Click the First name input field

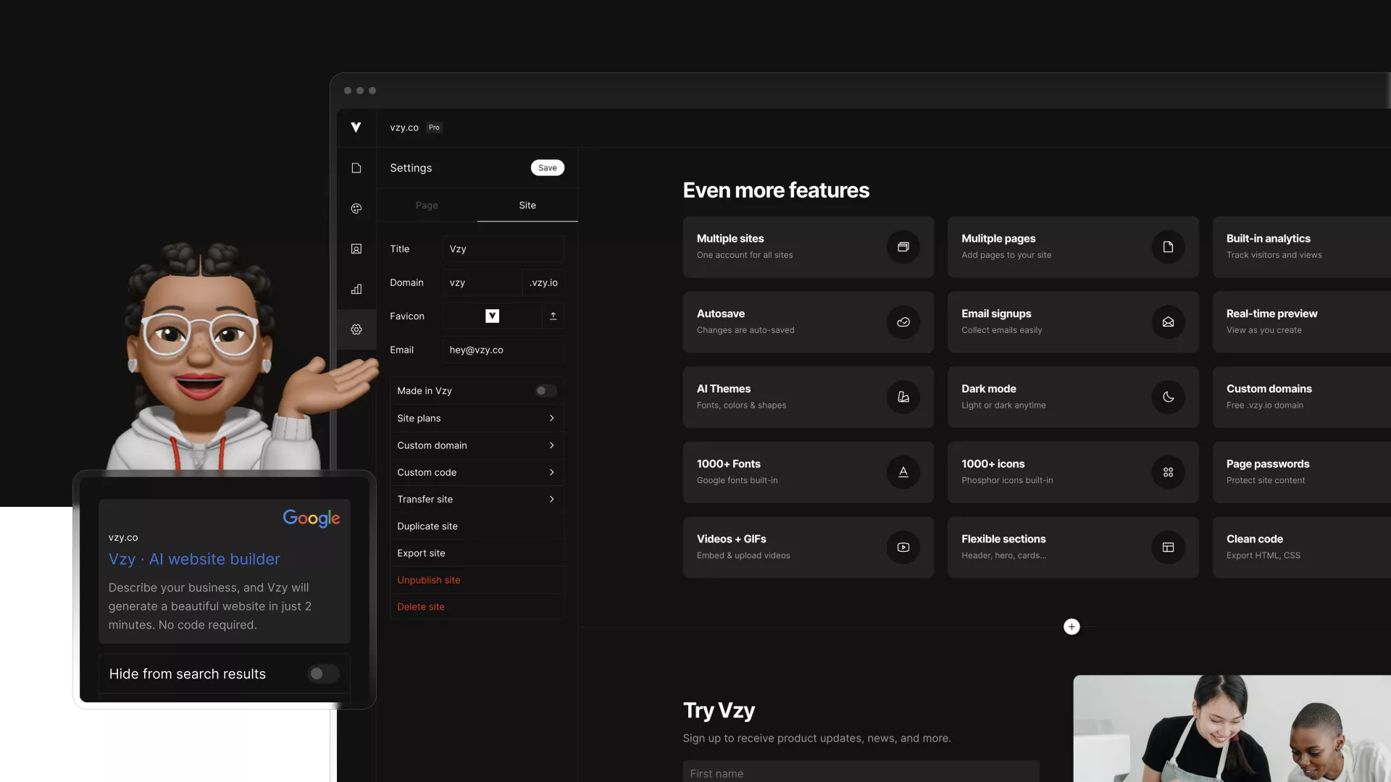(x=861, y=773)
